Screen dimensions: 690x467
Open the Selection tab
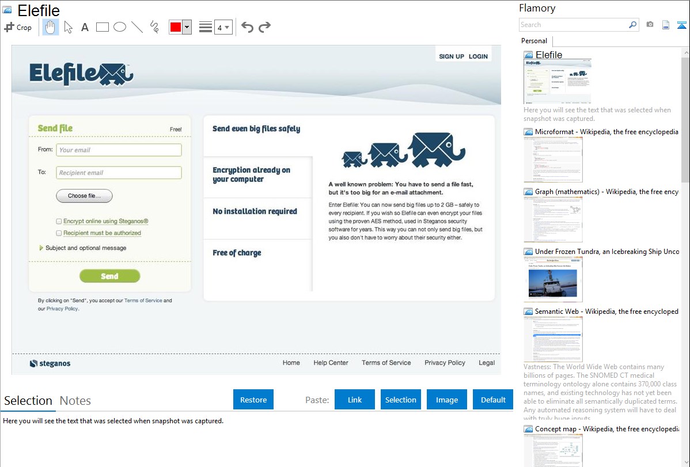pos(28,401)
